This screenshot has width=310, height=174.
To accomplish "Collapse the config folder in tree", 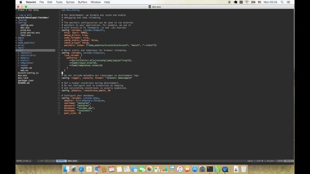I will tap(22, 23).
